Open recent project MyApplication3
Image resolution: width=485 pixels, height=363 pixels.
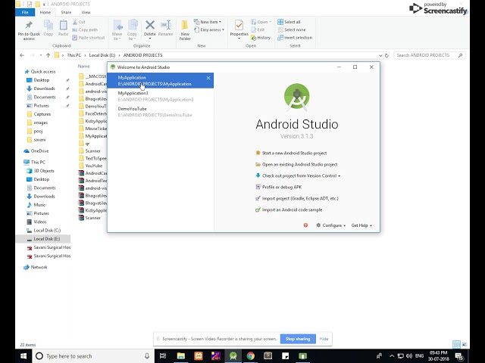click(x=160, y=96)
